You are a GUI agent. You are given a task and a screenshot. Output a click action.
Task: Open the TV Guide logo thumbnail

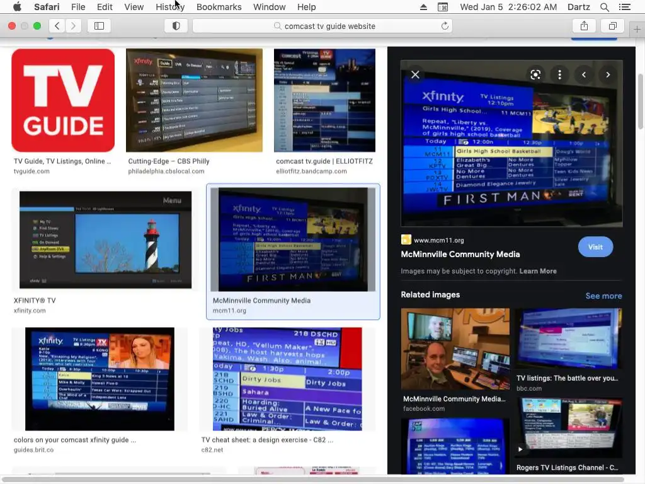(x=63, y=100)
